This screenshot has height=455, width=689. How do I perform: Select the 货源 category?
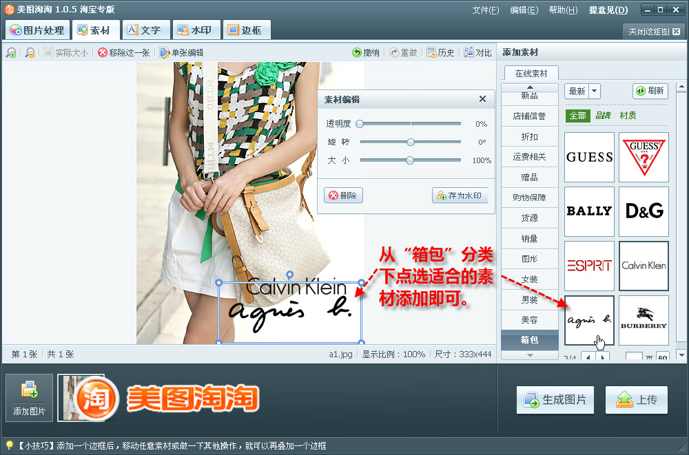(x=529, y=218)
